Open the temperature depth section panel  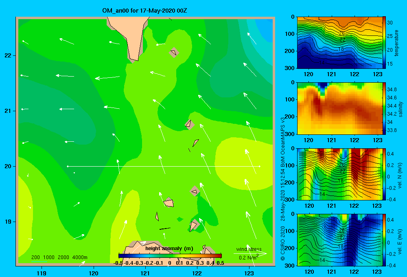click(340, 43)
